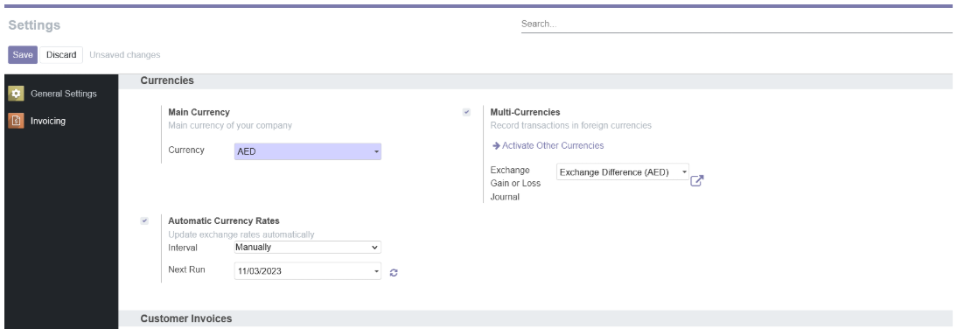957x329 pixels.
Task: Click the Invoicing sidebar icon
Action: click(16, 120)
